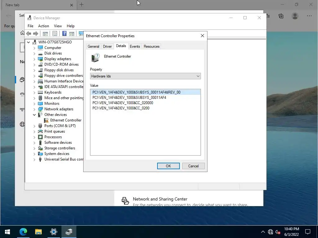Switch to the Events tab
The height and width of the screenshot is (238, 318).
(x=135, y=46)
